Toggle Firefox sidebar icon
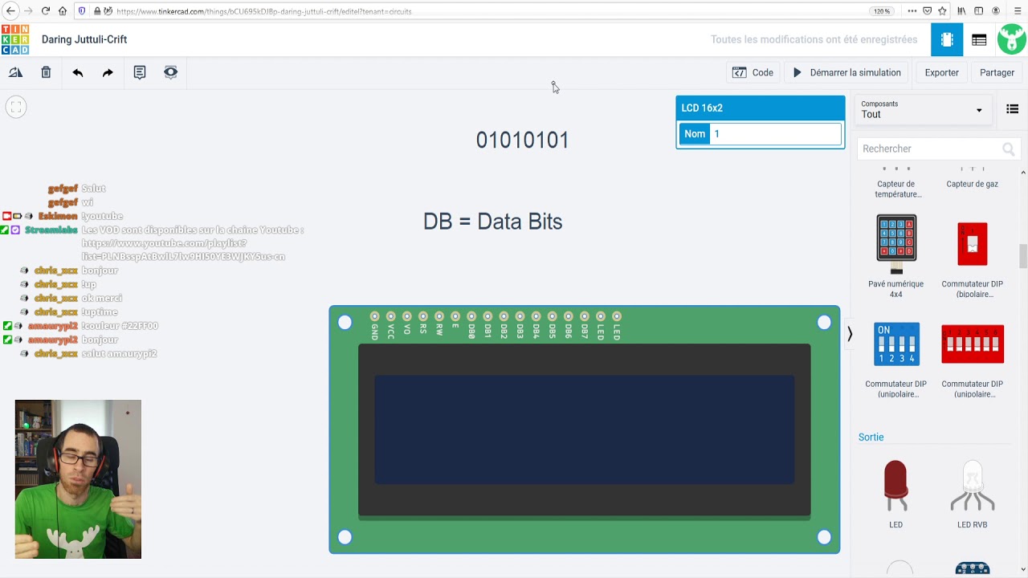Screen dimensions: 1028x578 [978, 11]
